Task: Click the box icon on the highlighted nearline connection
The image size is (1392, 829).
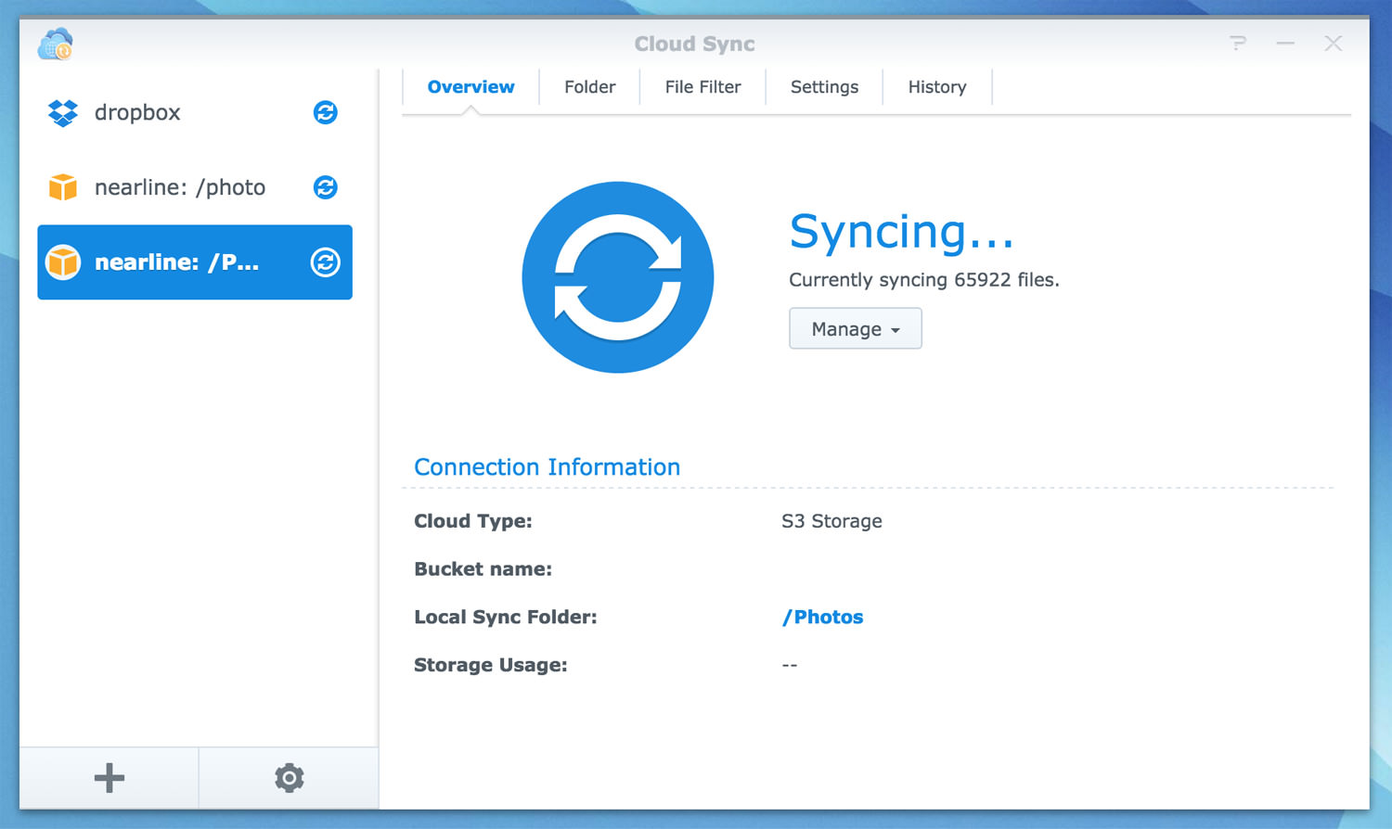Action: click(x=63, y=262)
